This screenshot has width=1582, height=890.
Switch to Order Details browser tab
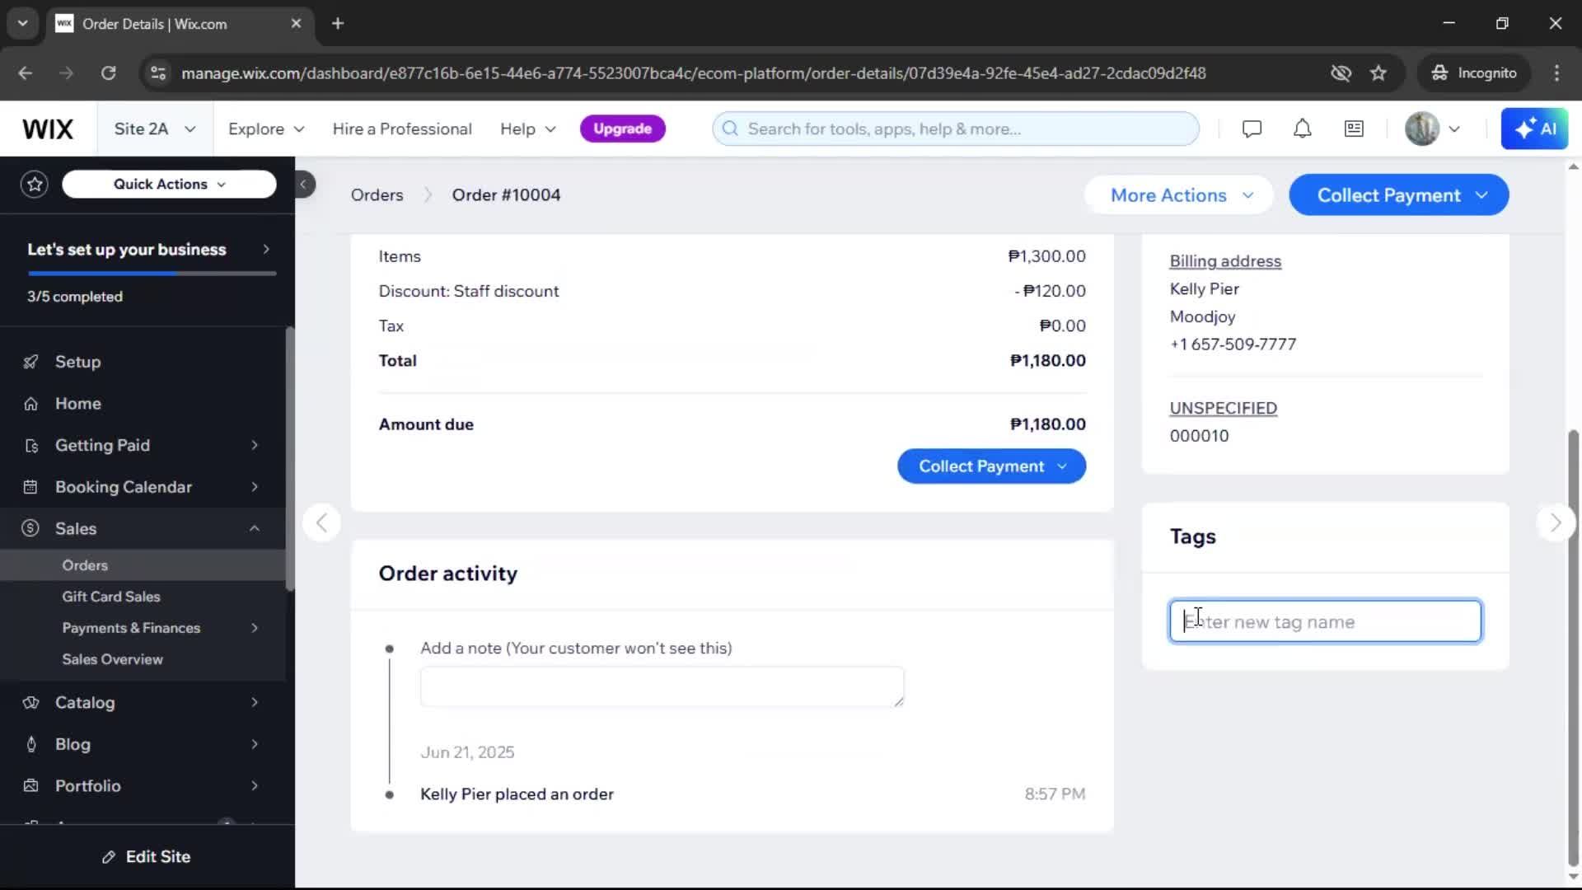click(x=179, y=24)
